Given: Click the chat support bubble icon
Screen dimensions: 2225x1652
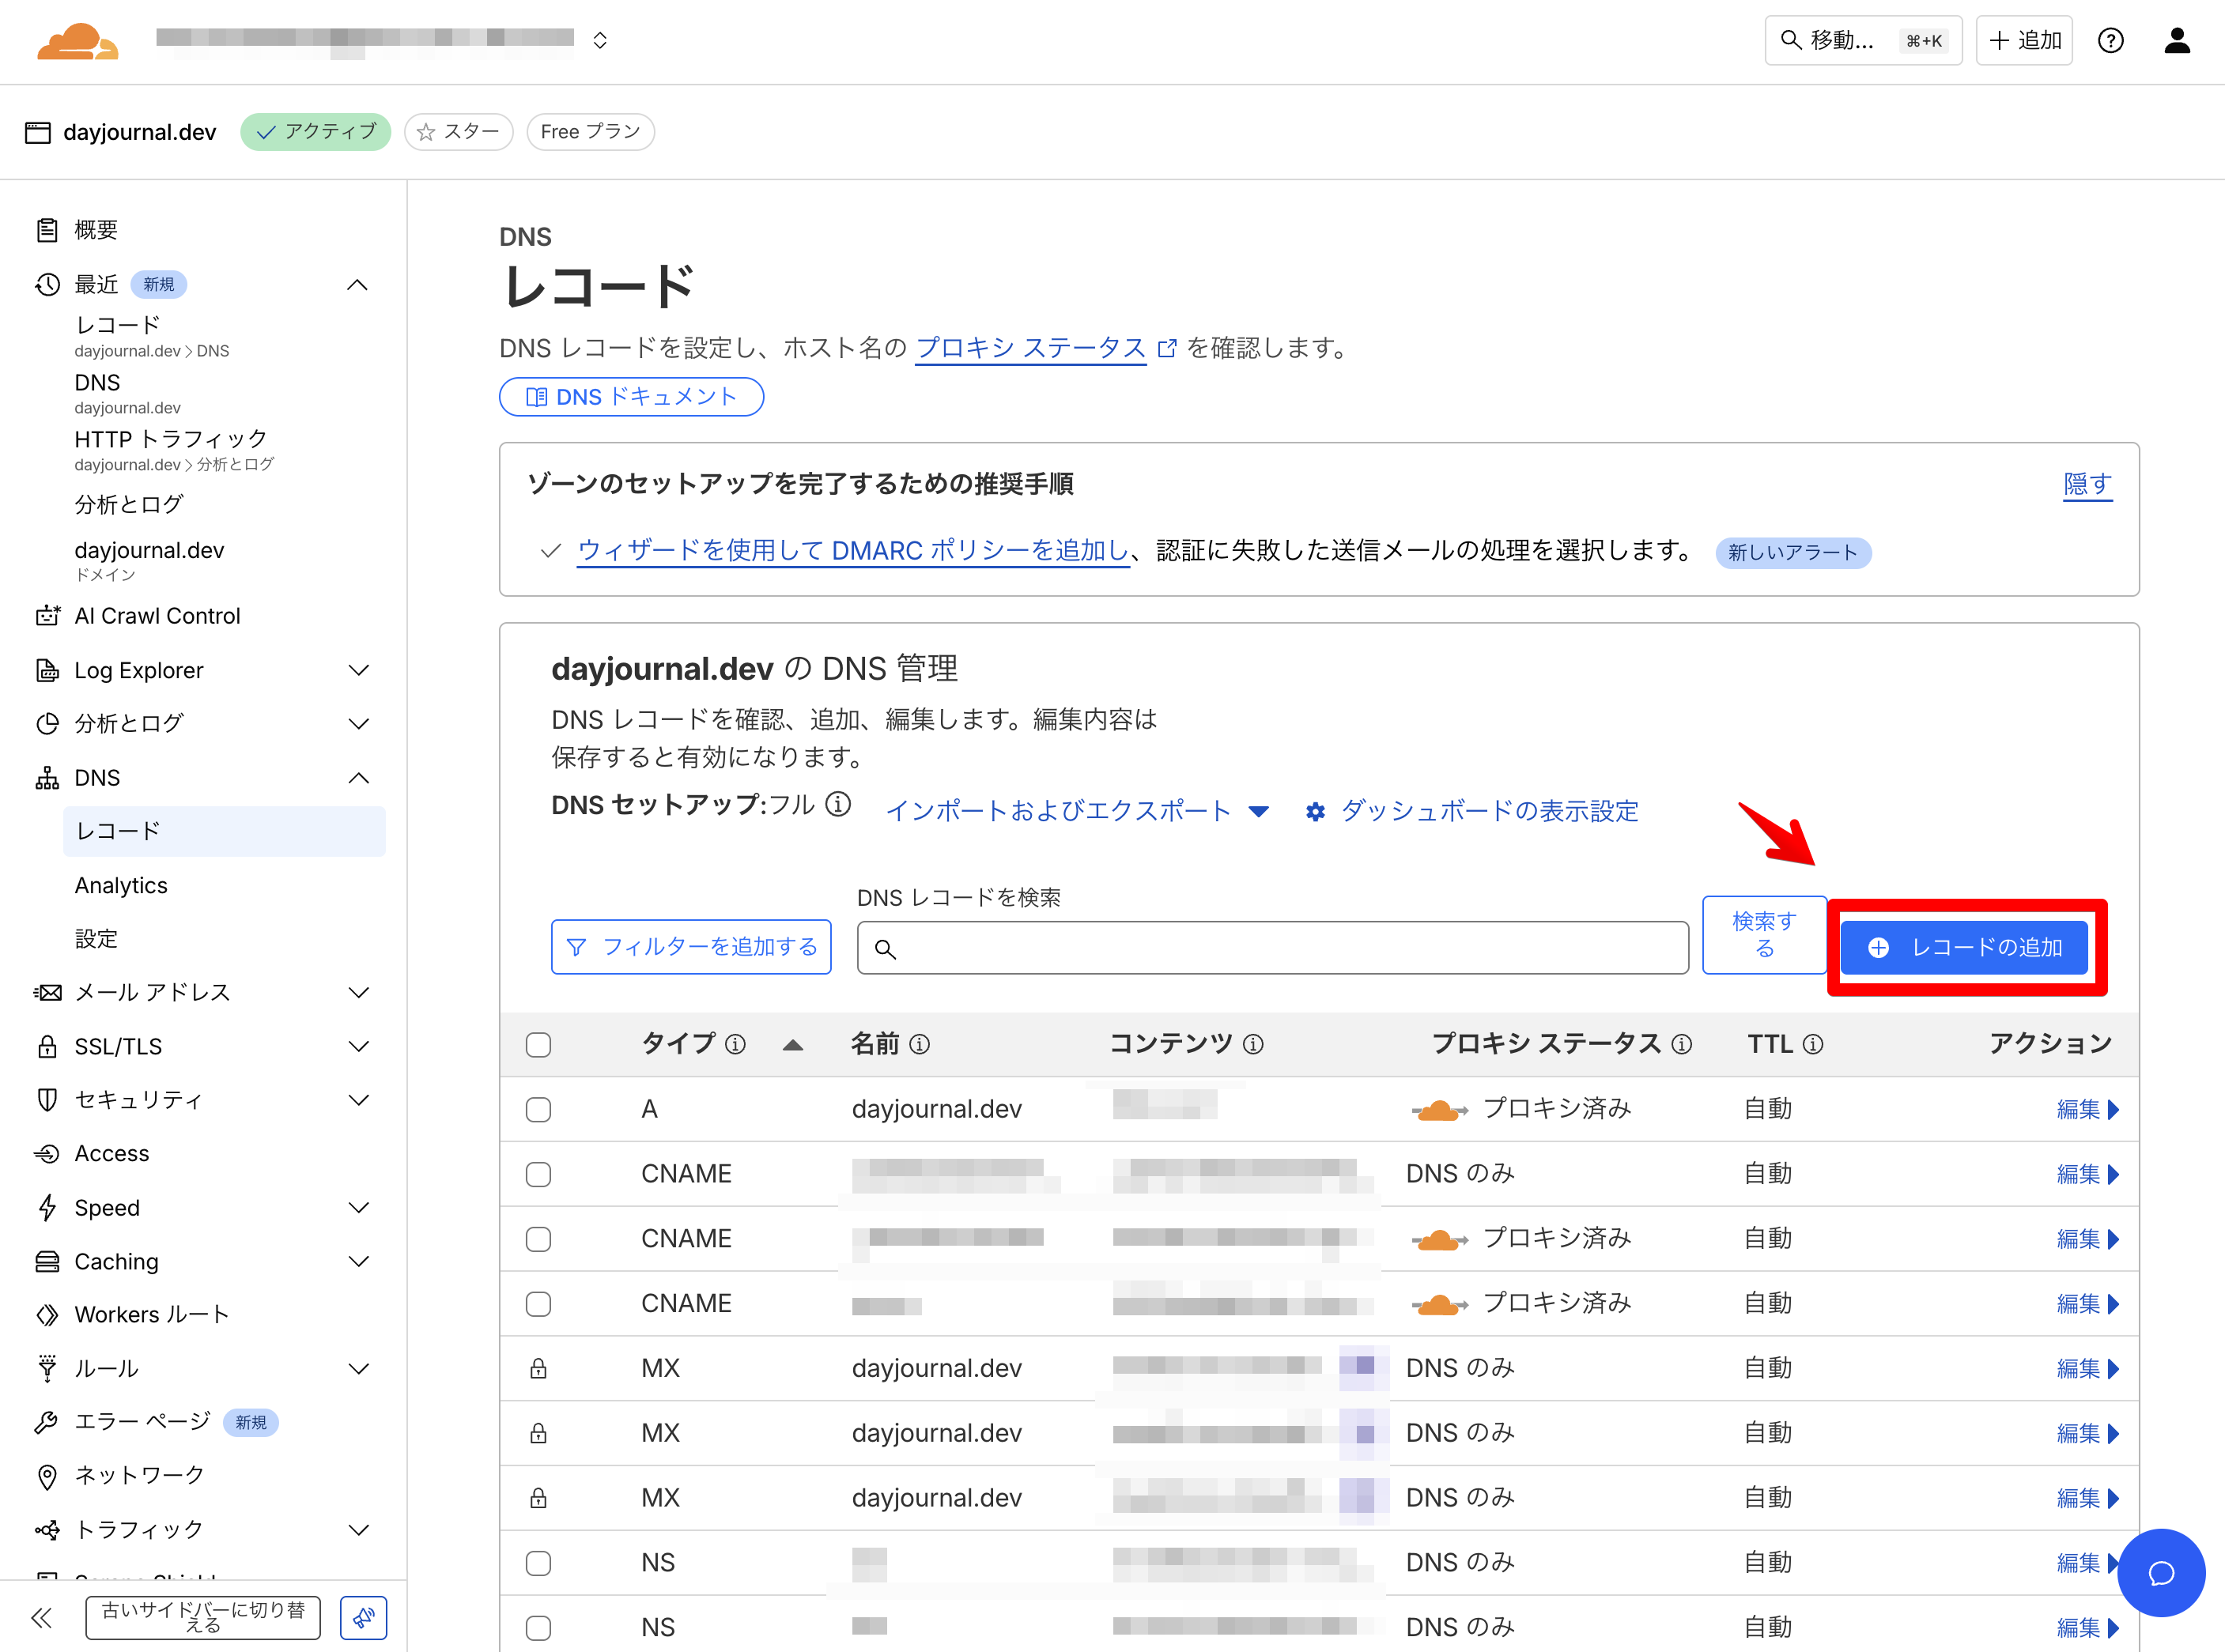Looking at the screenshot, I should (x=2160, y=1572).
